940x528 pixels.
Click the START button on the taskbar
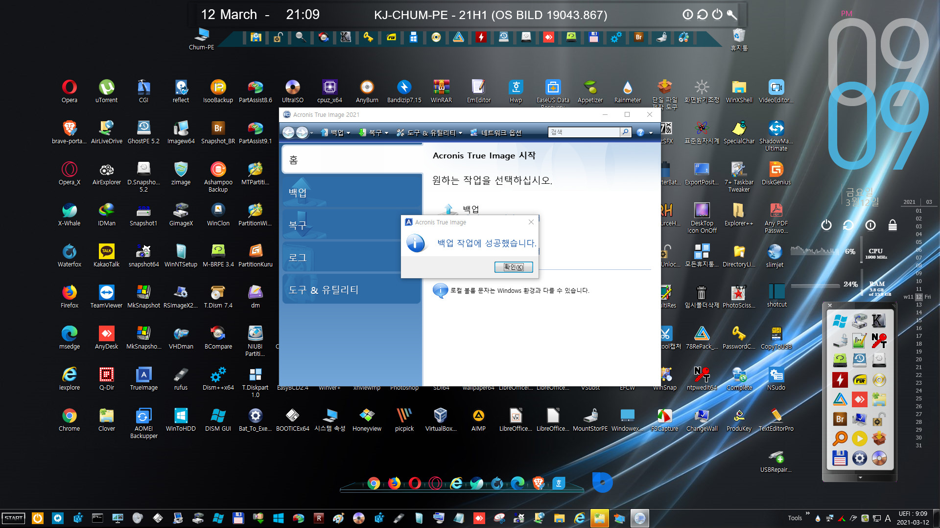click(x=14, y=518)
